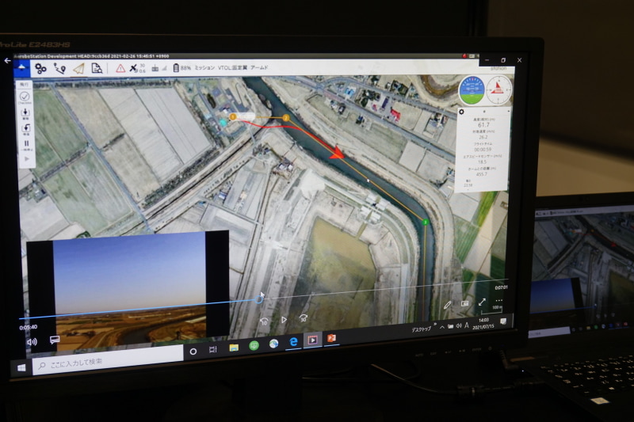Select the paper-plane Fly view icon

(78, 69)
